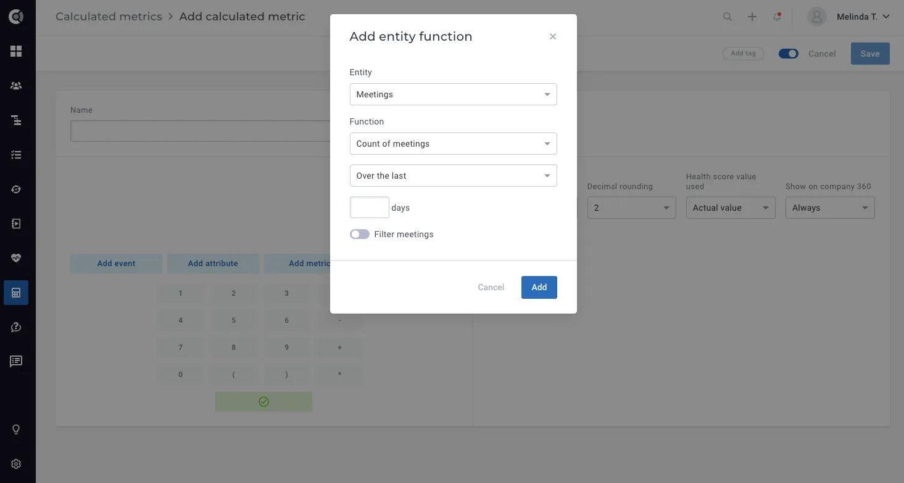Image resolution: width=904 pixels, height=483 pixels.
Task: Open the playbook play icon in sidebar
Action: [16, 224]
